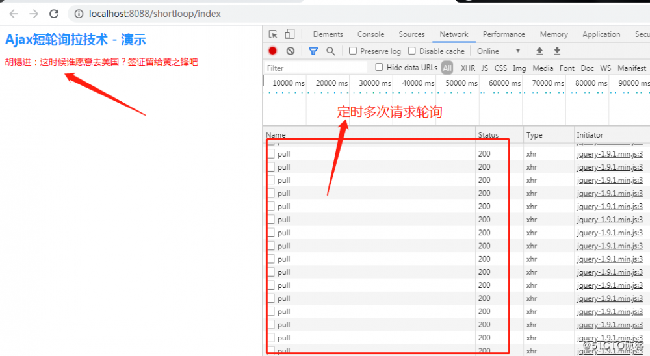
Task: Click the 10000 ms timeline marker
Action: (288, 83)
